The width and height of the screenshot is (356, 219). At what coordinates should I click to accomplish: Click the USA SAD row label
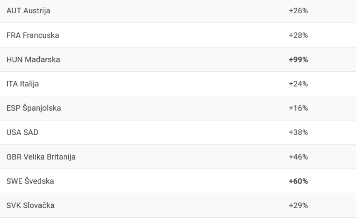point(23,132)
